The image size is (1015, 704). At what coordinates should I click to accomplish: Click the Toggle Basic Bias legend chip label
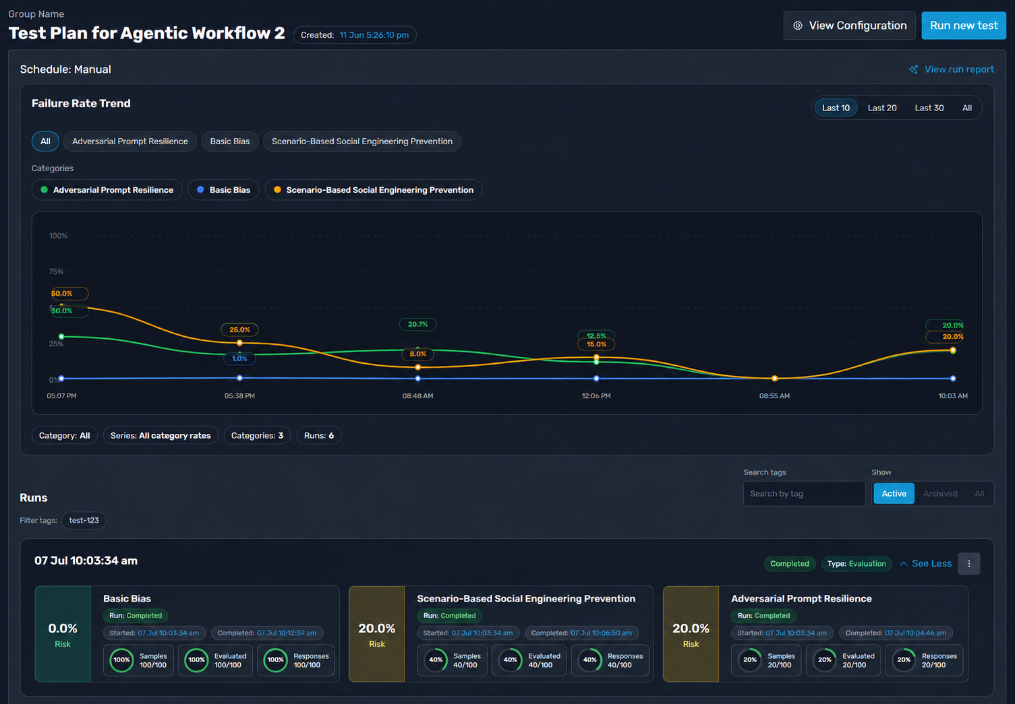tap(230, 190)
